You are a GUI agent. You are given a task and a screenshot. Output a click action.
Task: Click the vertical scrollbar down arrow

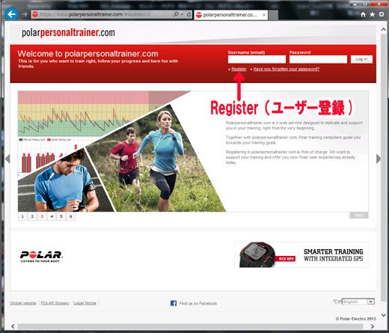(x=384, y=315)
